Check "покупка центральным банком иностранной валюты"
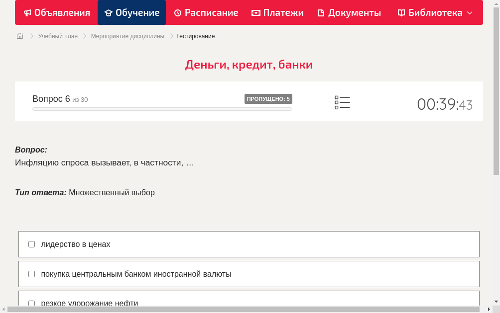The image size is (500, 313). pyautogui.click(x=31, y=274)
